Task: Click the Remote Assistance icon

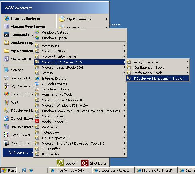Action: (37, 89)
